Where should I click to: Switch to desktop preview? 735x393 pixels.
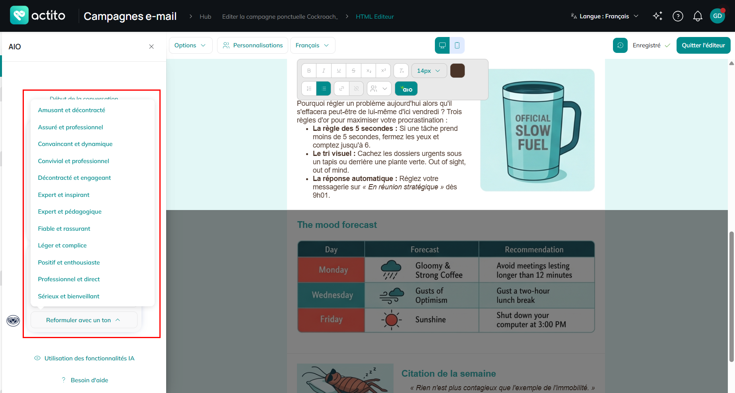[442, 45]
